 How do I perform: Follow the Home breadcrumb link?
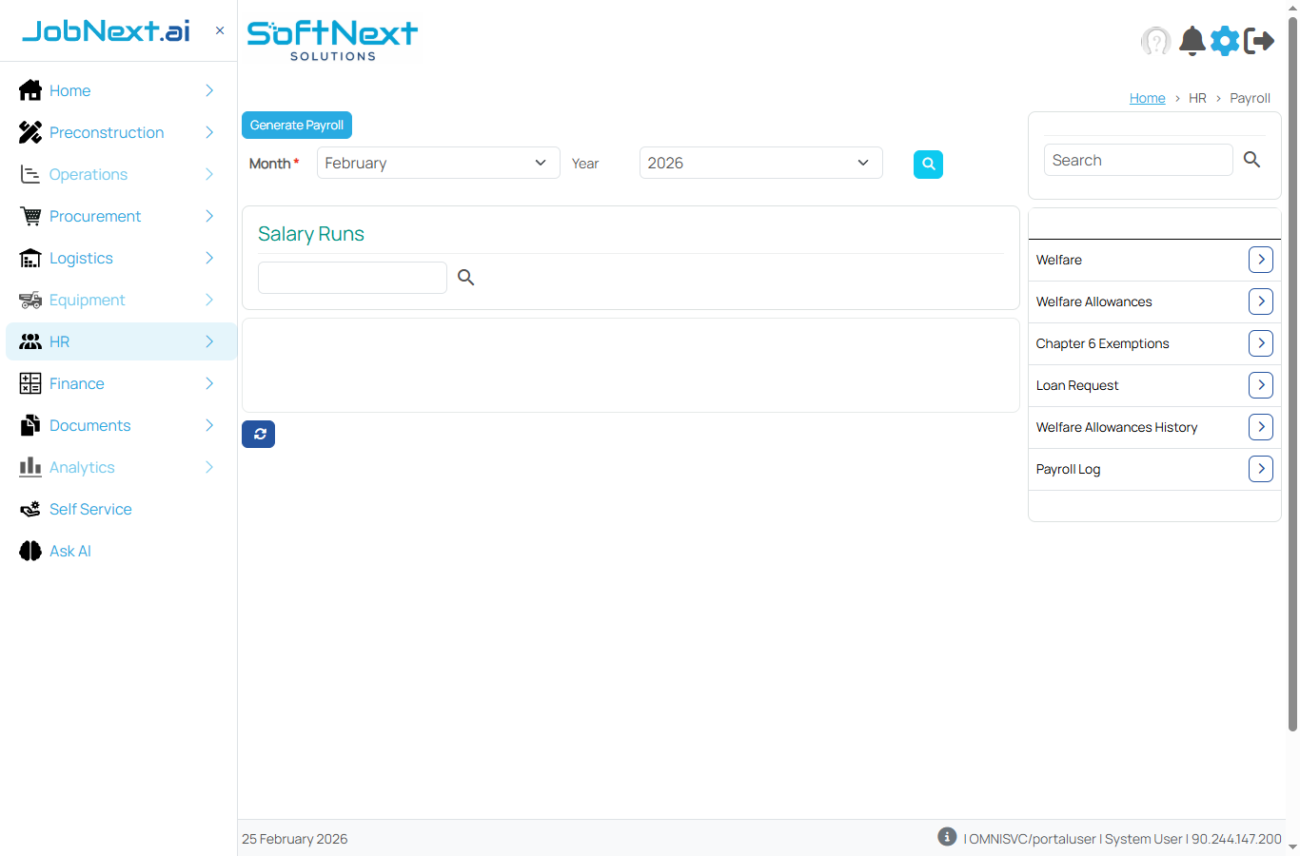1147,97
